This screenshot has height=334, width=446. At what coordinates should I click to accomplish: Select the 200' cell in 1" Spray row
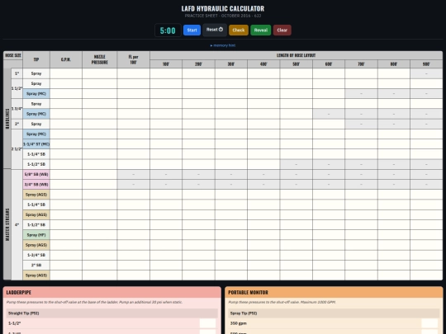[198, 73]
